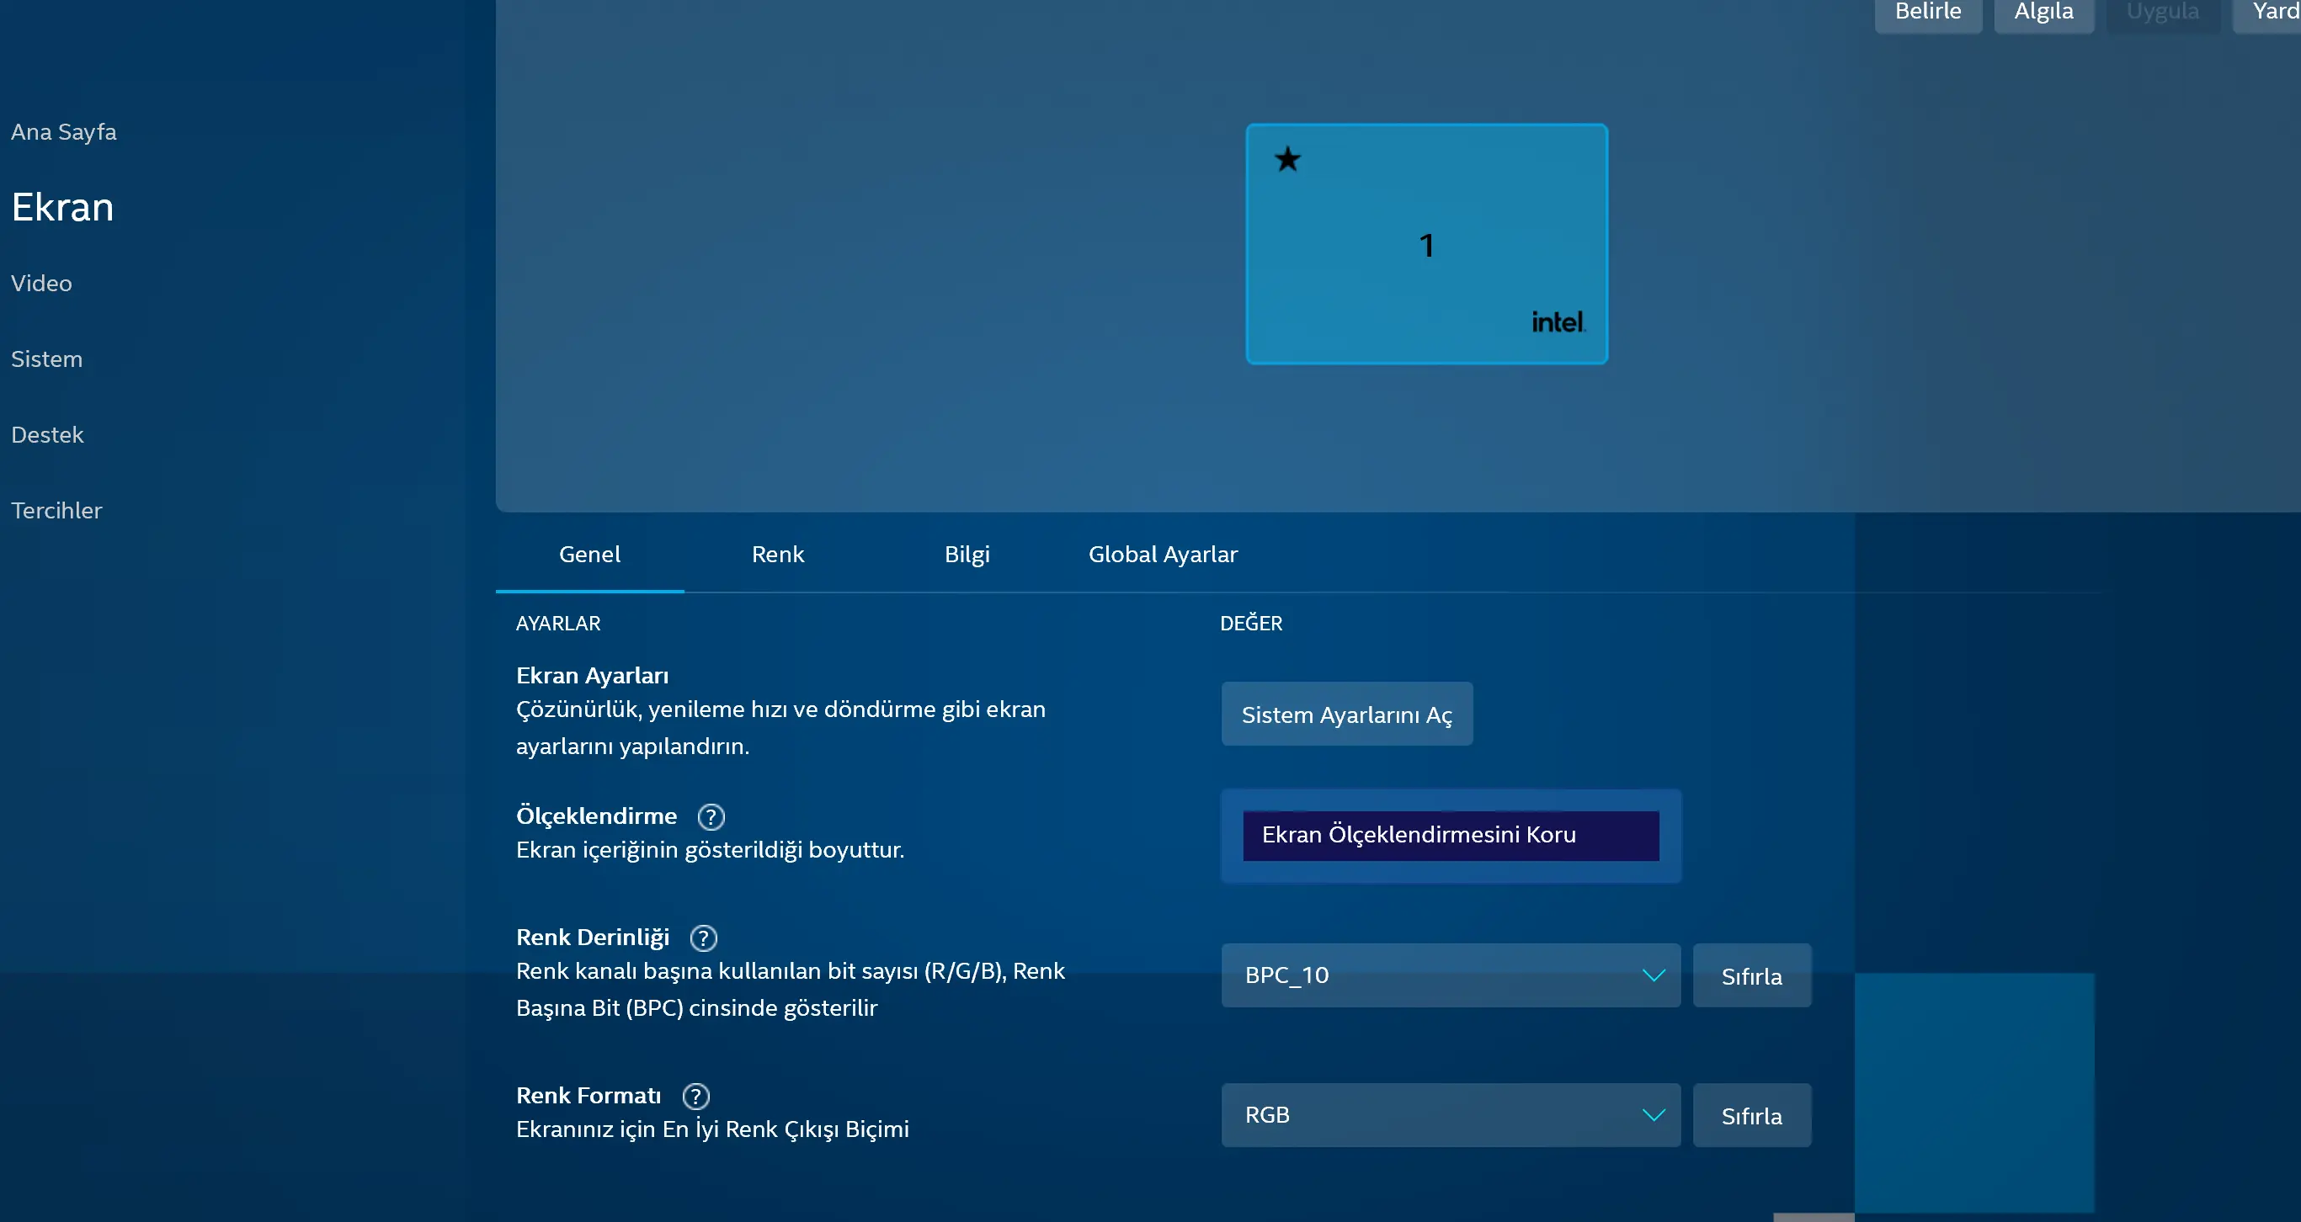
Task: Switch to the Bilgi tab
Action: click(x=967, y=555)
